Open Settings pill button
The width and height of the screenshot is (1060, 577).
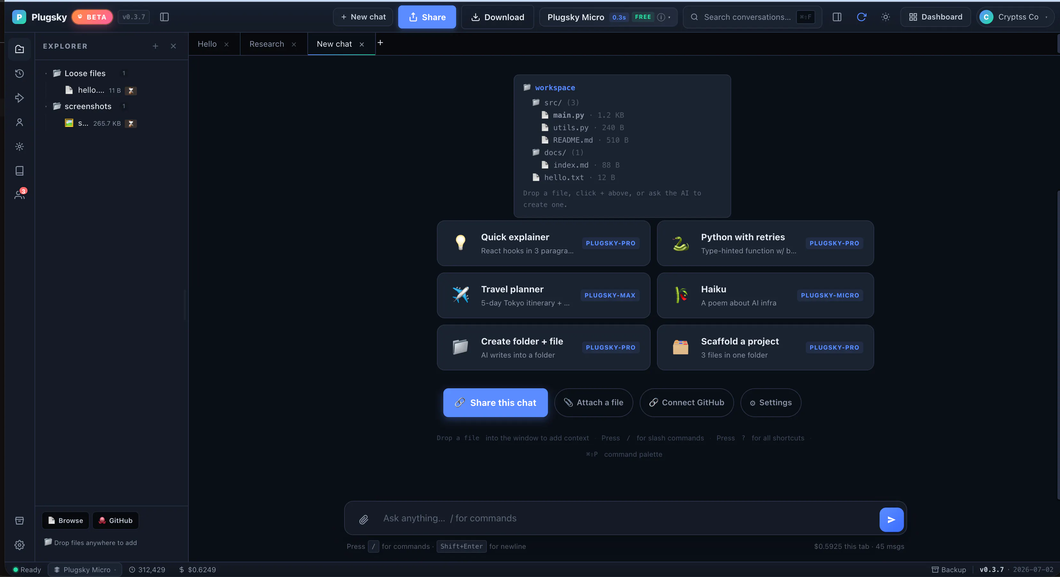[771, 402]
